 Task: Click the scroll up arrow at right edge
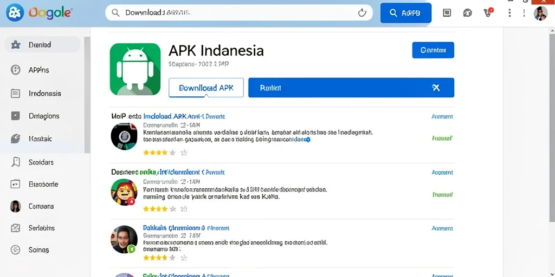[x=552, y=31]
